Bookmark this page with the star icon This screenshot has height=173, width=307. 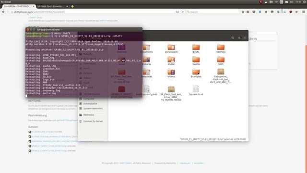click(x=243, y=12)
